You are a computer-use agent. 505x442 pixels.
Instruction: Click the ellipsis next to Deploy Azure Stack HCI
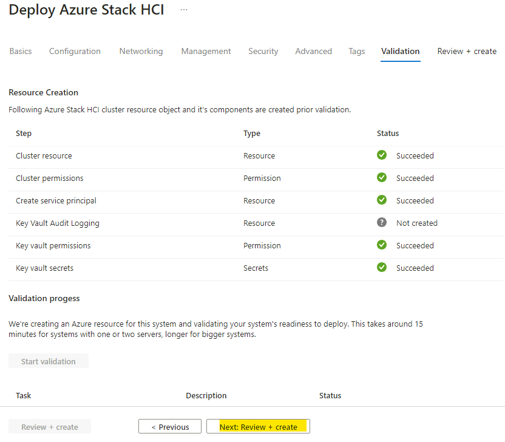click(x=184, y=10)
